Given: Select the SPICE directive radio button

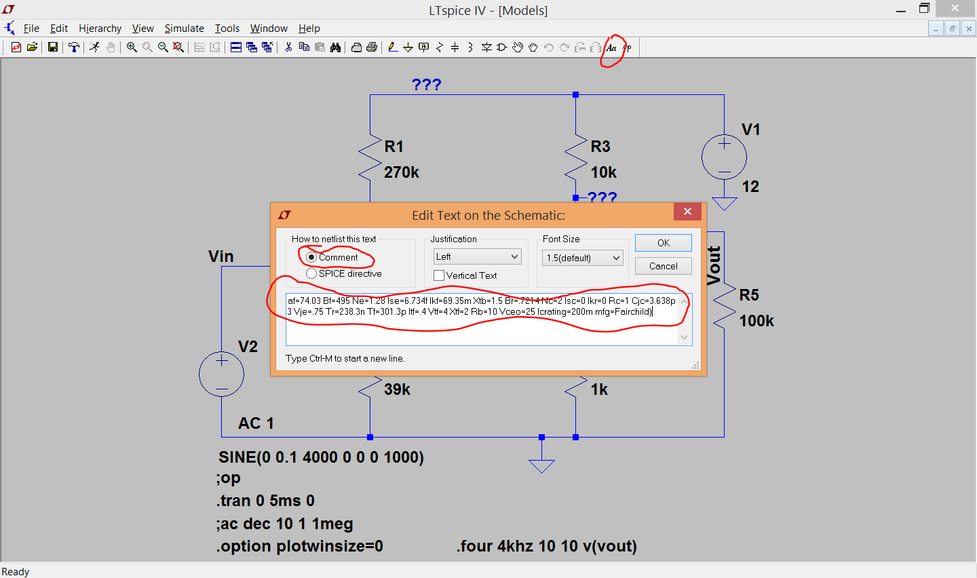Looking at the screenshot, I should pos(311,273).
